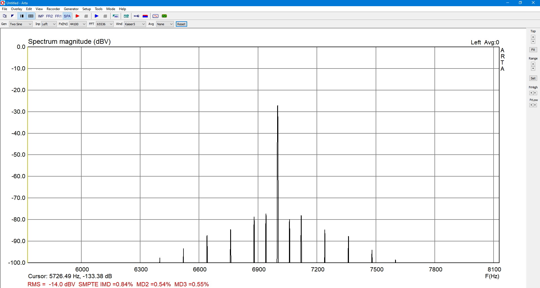
Task: Click the SMPTE IMD =0.84% readout
Action: (x=106, y=284)
